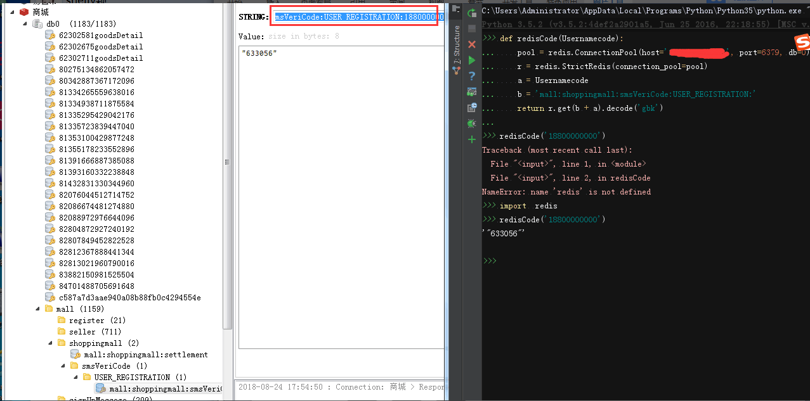Select key 83882150981525504
The height and width of the screenshot is (401, 810).
pos(96,274)
